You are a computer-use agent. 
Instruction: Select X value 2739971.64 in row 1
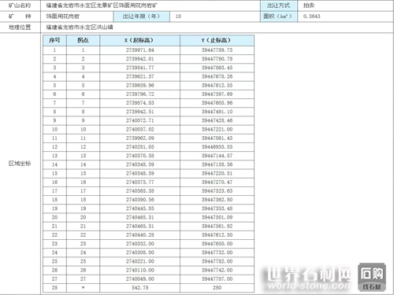[x=140, y=50]
